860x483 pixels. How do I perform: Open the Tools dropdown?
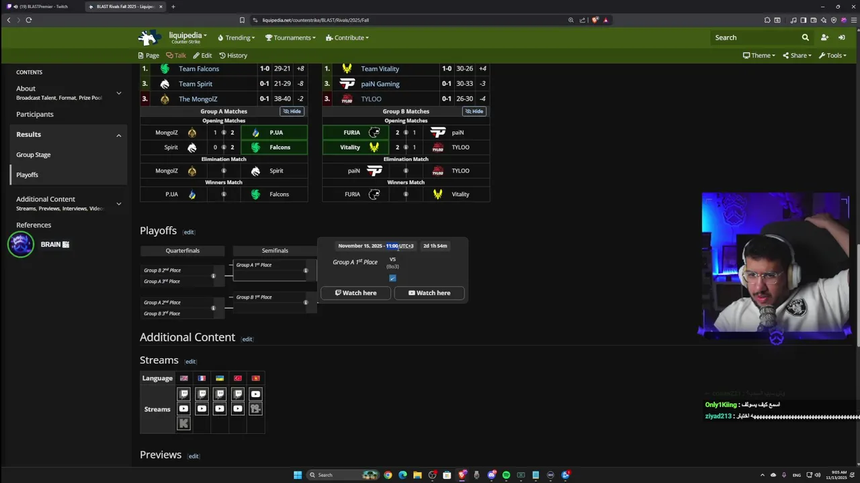click(832, 56)
